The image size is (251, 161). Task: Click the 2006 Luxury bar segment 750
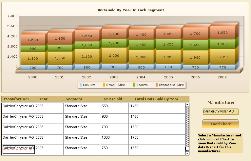[195, 68]
